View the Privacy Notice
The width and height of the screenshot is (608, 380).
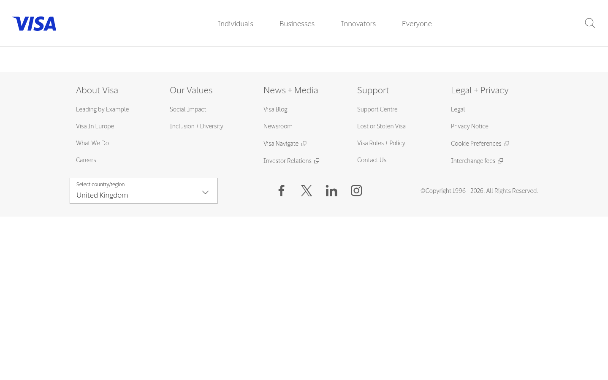coord(470,126)
